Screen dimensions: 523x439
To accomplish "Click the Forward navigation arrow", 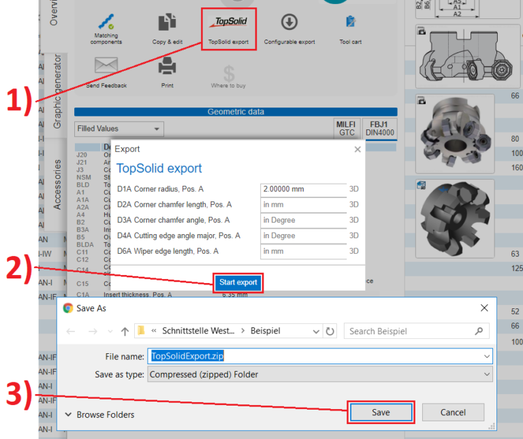I will (93, 331).
